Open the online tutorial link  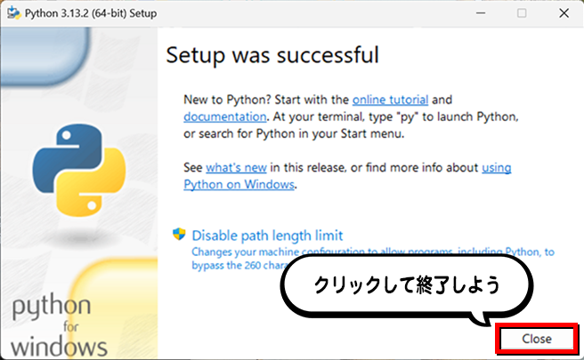390,100
